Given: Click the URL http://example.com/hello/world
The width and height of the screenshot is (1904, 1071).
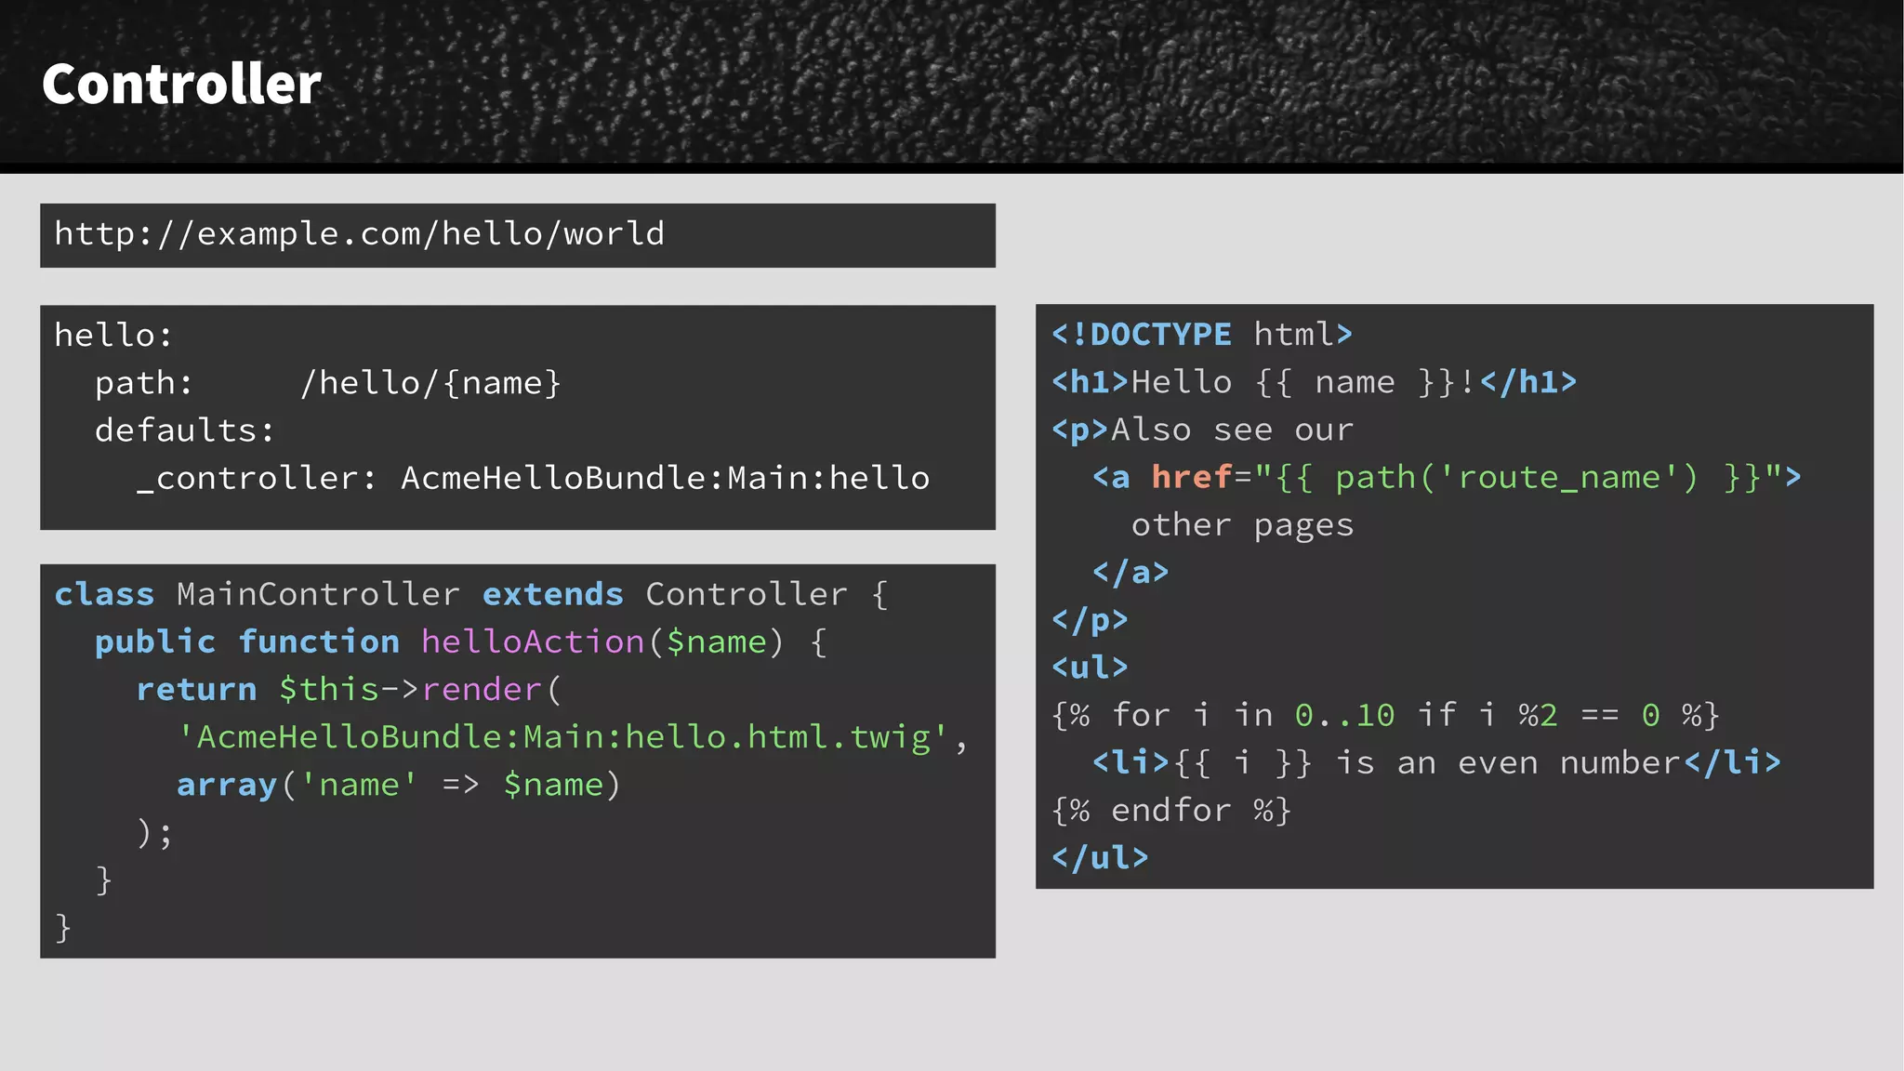Looking at the screenshot, I should pyautogui.click(x=360, y=234).
